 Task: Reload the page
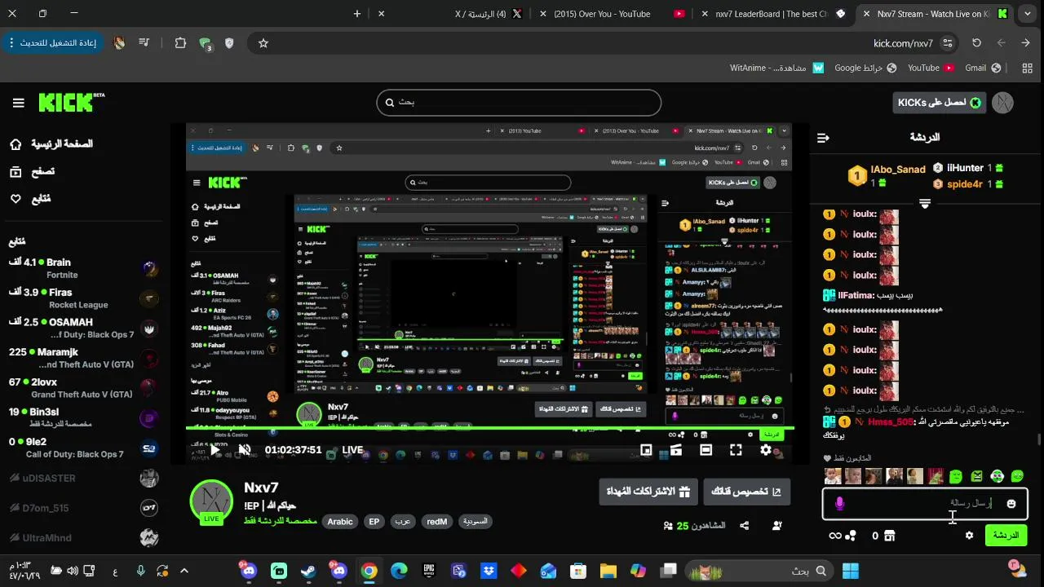tap(976, 43)
